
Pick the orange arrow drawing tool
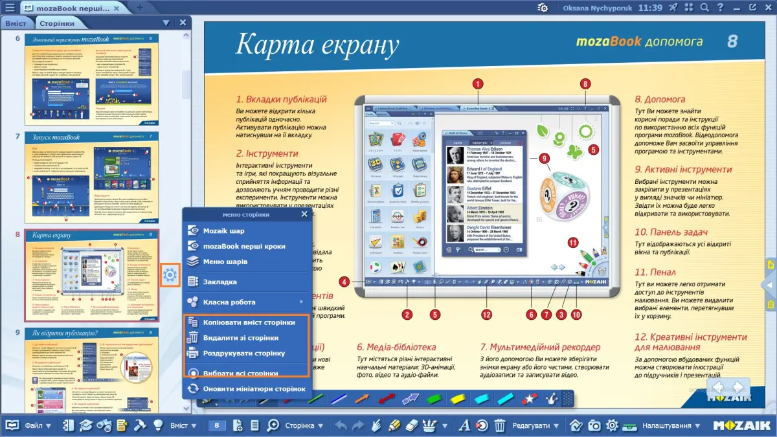tap(363, 398)
